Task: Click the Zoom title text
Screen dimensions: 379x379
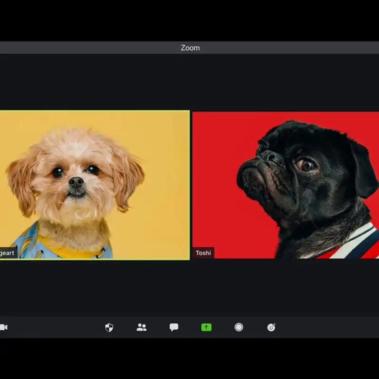Action: [x=190, y=48]
